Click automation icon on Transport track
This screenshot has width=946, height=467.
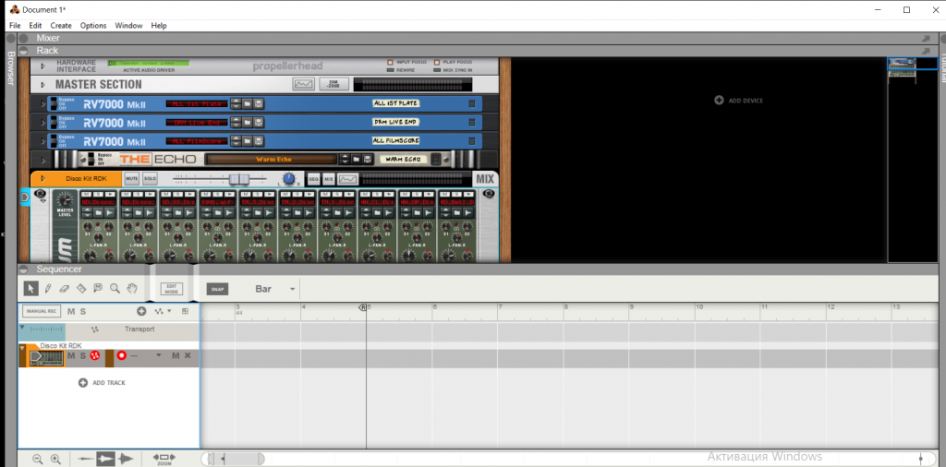pos(94,329)
